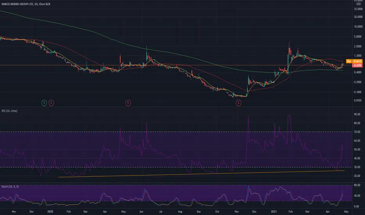Click the 60.00 RSI scale label
365x215 pixels.
(357, 141)
